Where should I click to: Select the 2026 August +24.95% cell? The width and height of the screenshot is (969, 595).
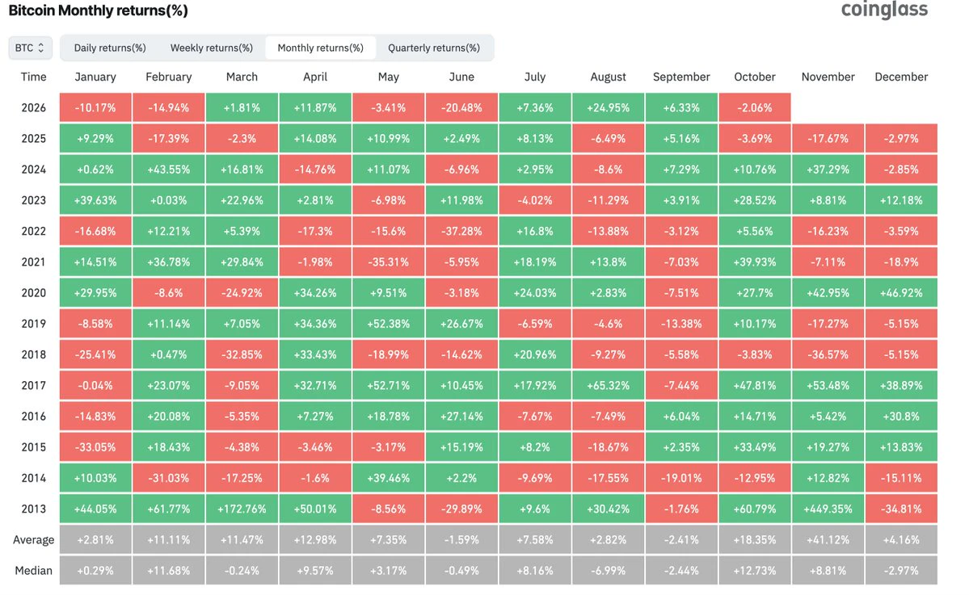608,107
